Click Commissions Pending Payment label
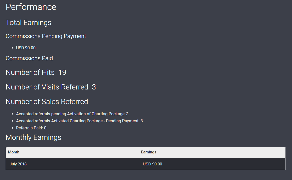292x180 pixels. (46, 36)
